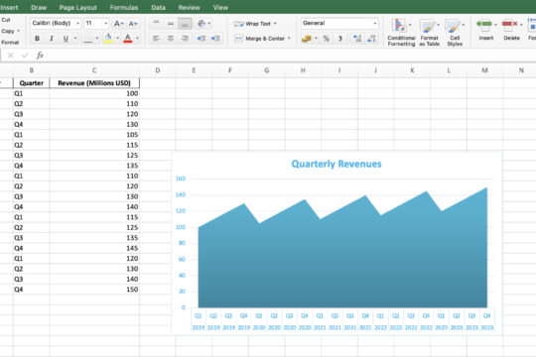Open fill color dropdown arrow
Image resolution: width=536 pixels, height=357 pixels.
[117, 39]
